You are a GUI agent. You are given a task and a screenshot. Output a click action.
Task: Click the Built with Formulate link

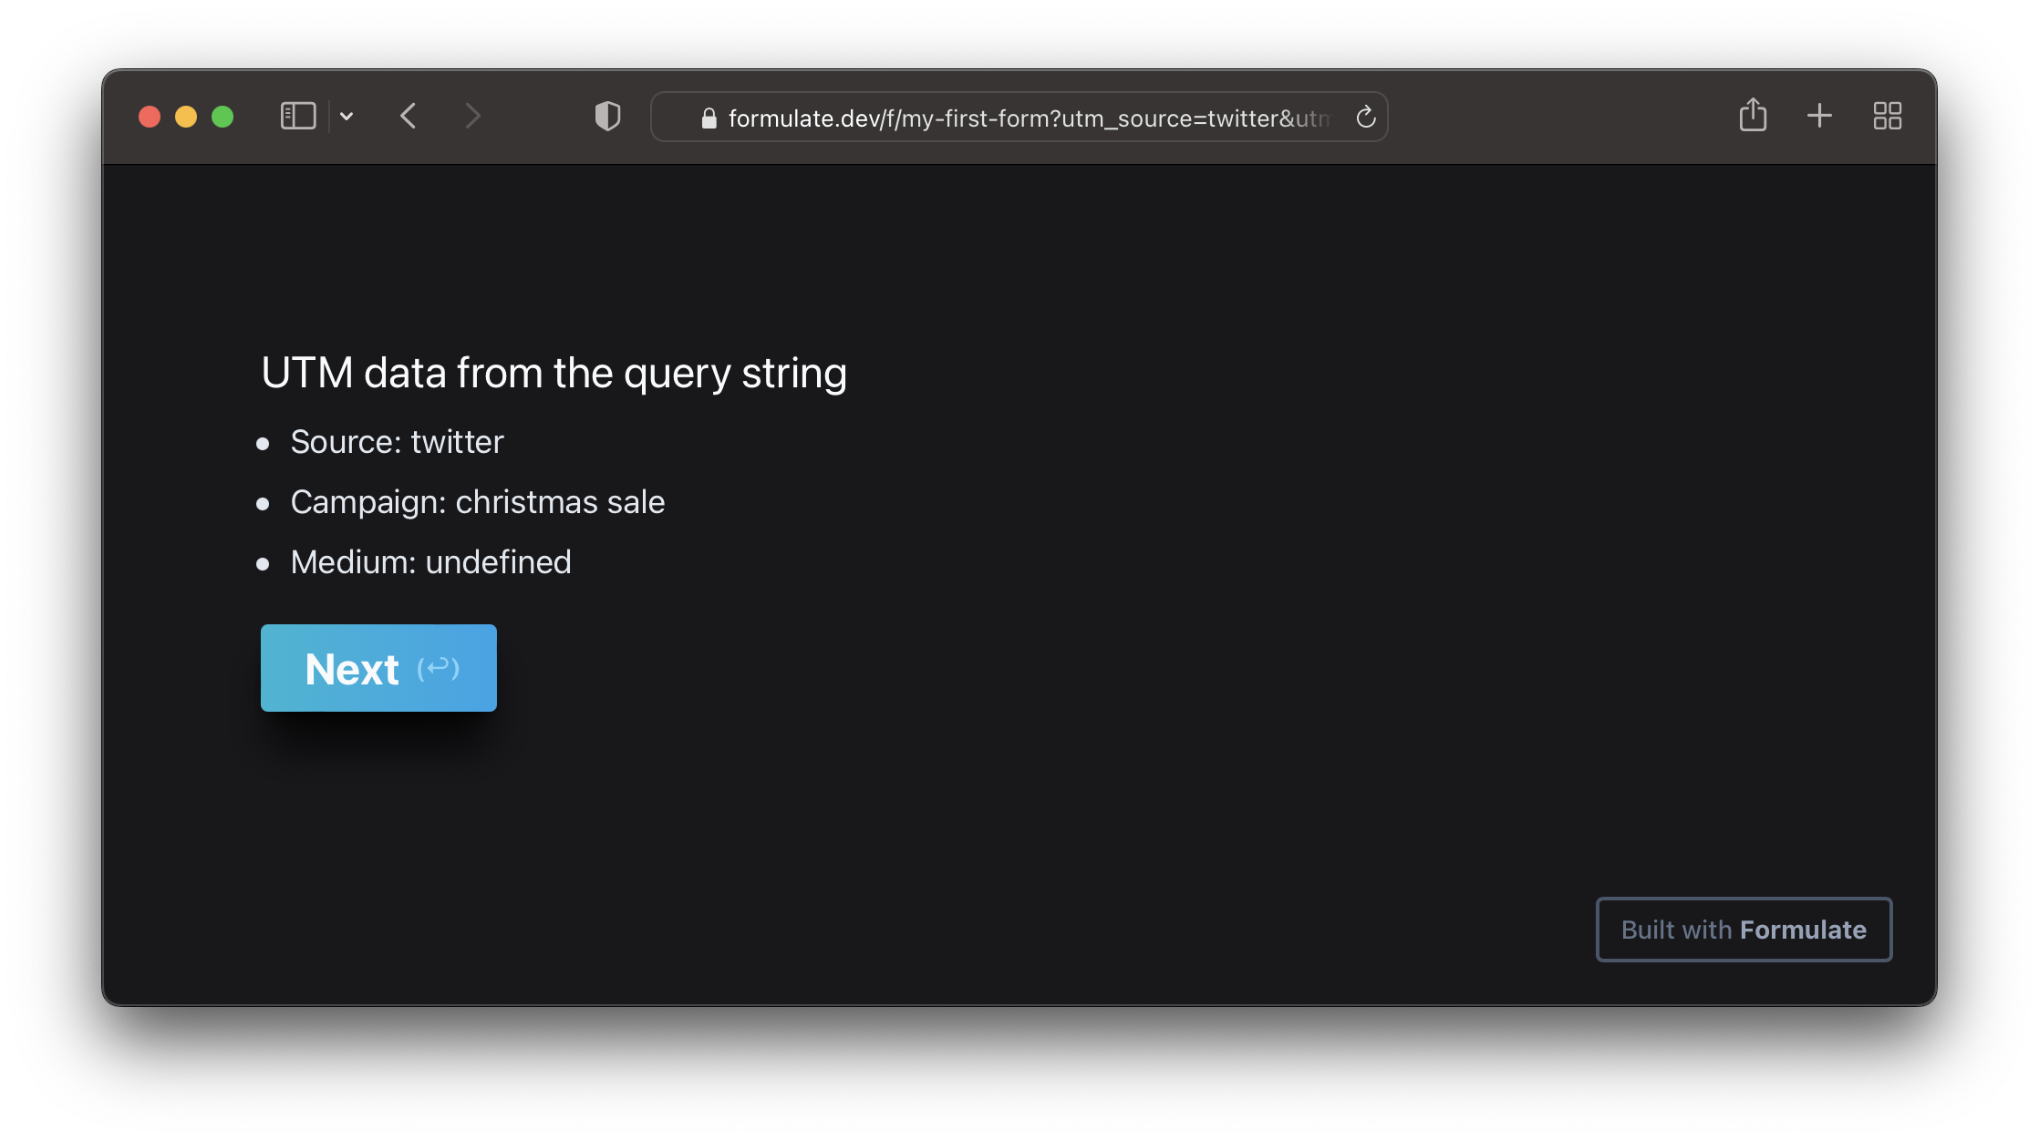coord(1744,930)
